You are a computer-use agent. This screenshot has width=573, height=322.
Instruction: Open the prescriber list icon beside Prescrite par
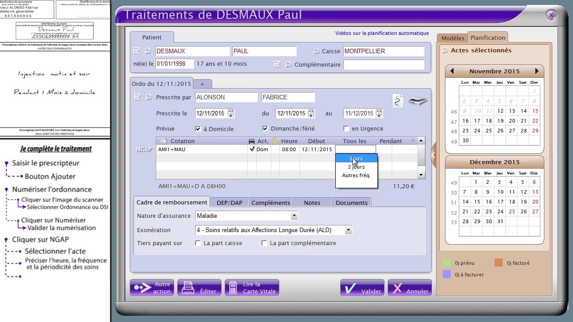click(x=137, y=97)
